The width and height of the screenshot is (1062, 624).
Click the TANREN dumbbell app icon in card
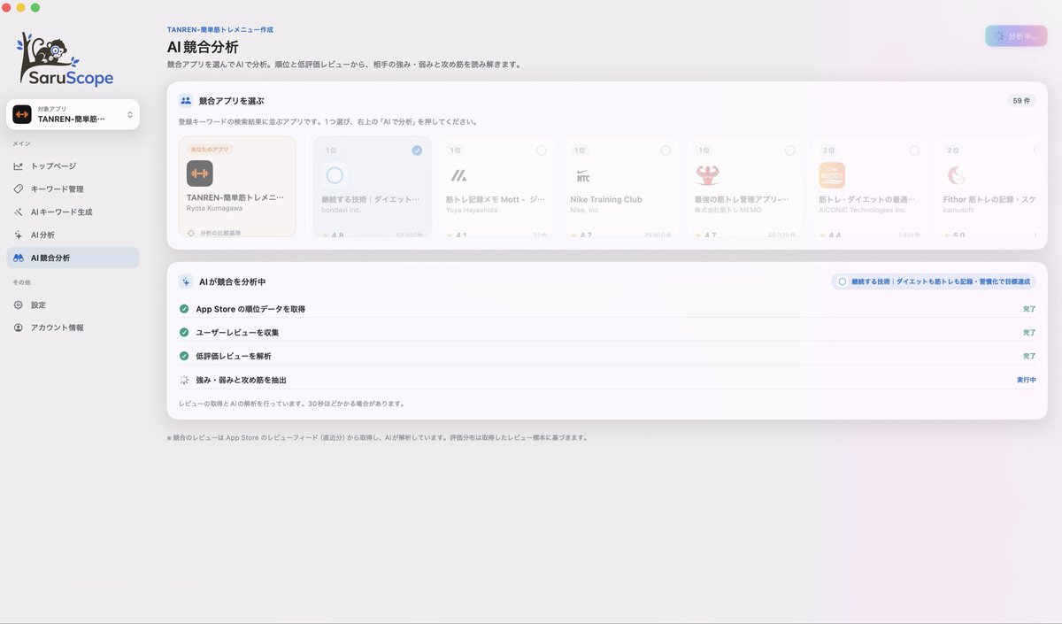pos(199,173)
